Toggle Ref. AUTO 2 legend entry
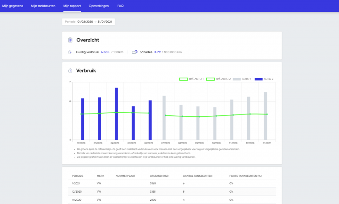Screen dimensions: 339x204 218,79
